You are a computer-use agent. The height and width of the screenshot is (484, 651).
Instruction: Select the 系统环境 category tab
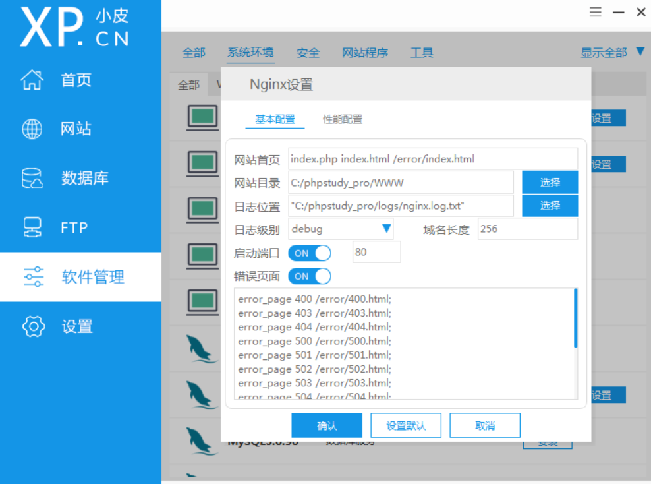[x=250, y=52]
